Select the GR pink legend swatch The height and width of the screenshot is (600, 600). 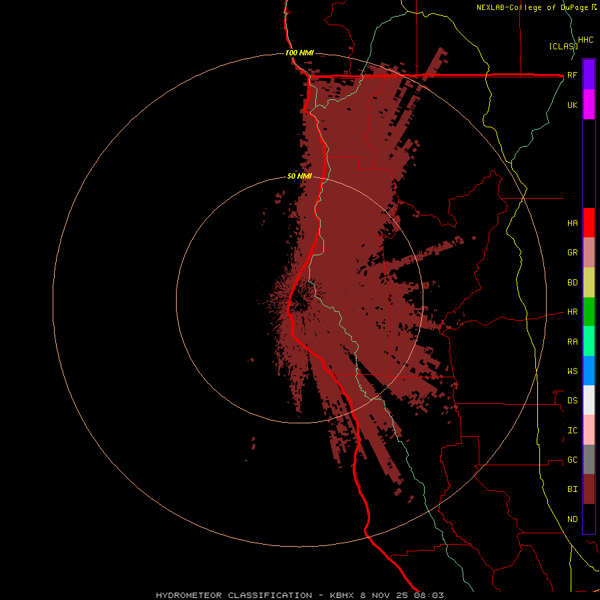[x=589, y=253]
